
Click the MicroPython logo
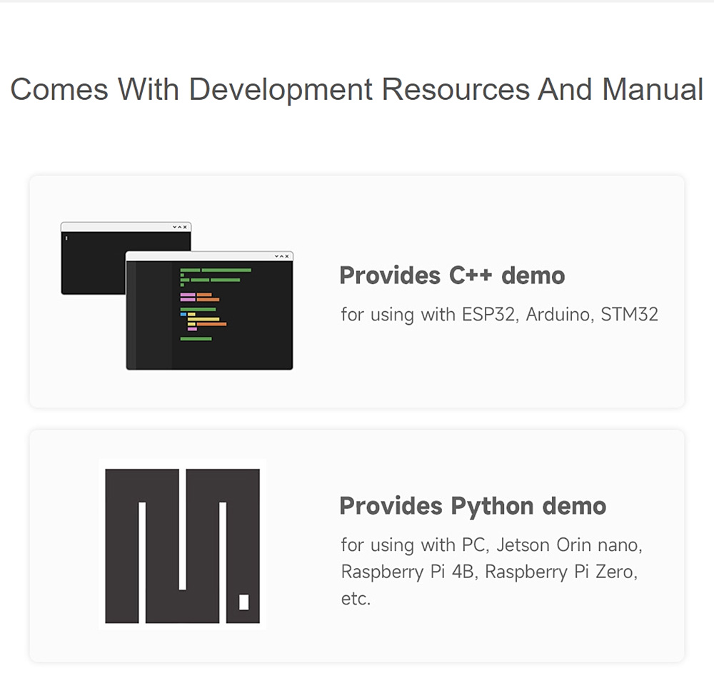182,545
